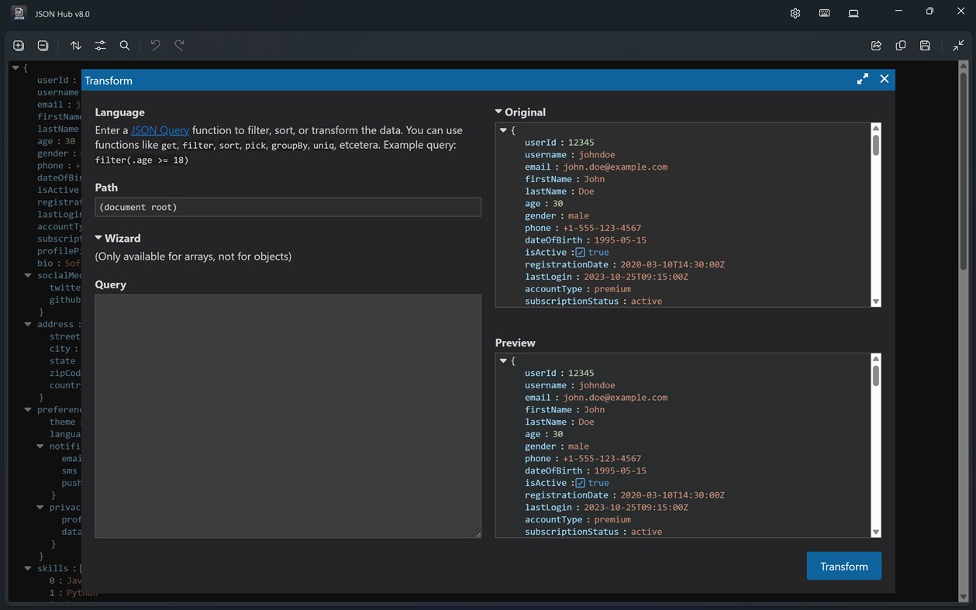
Task: Select gender value male in Original
Action: (578, 215)
